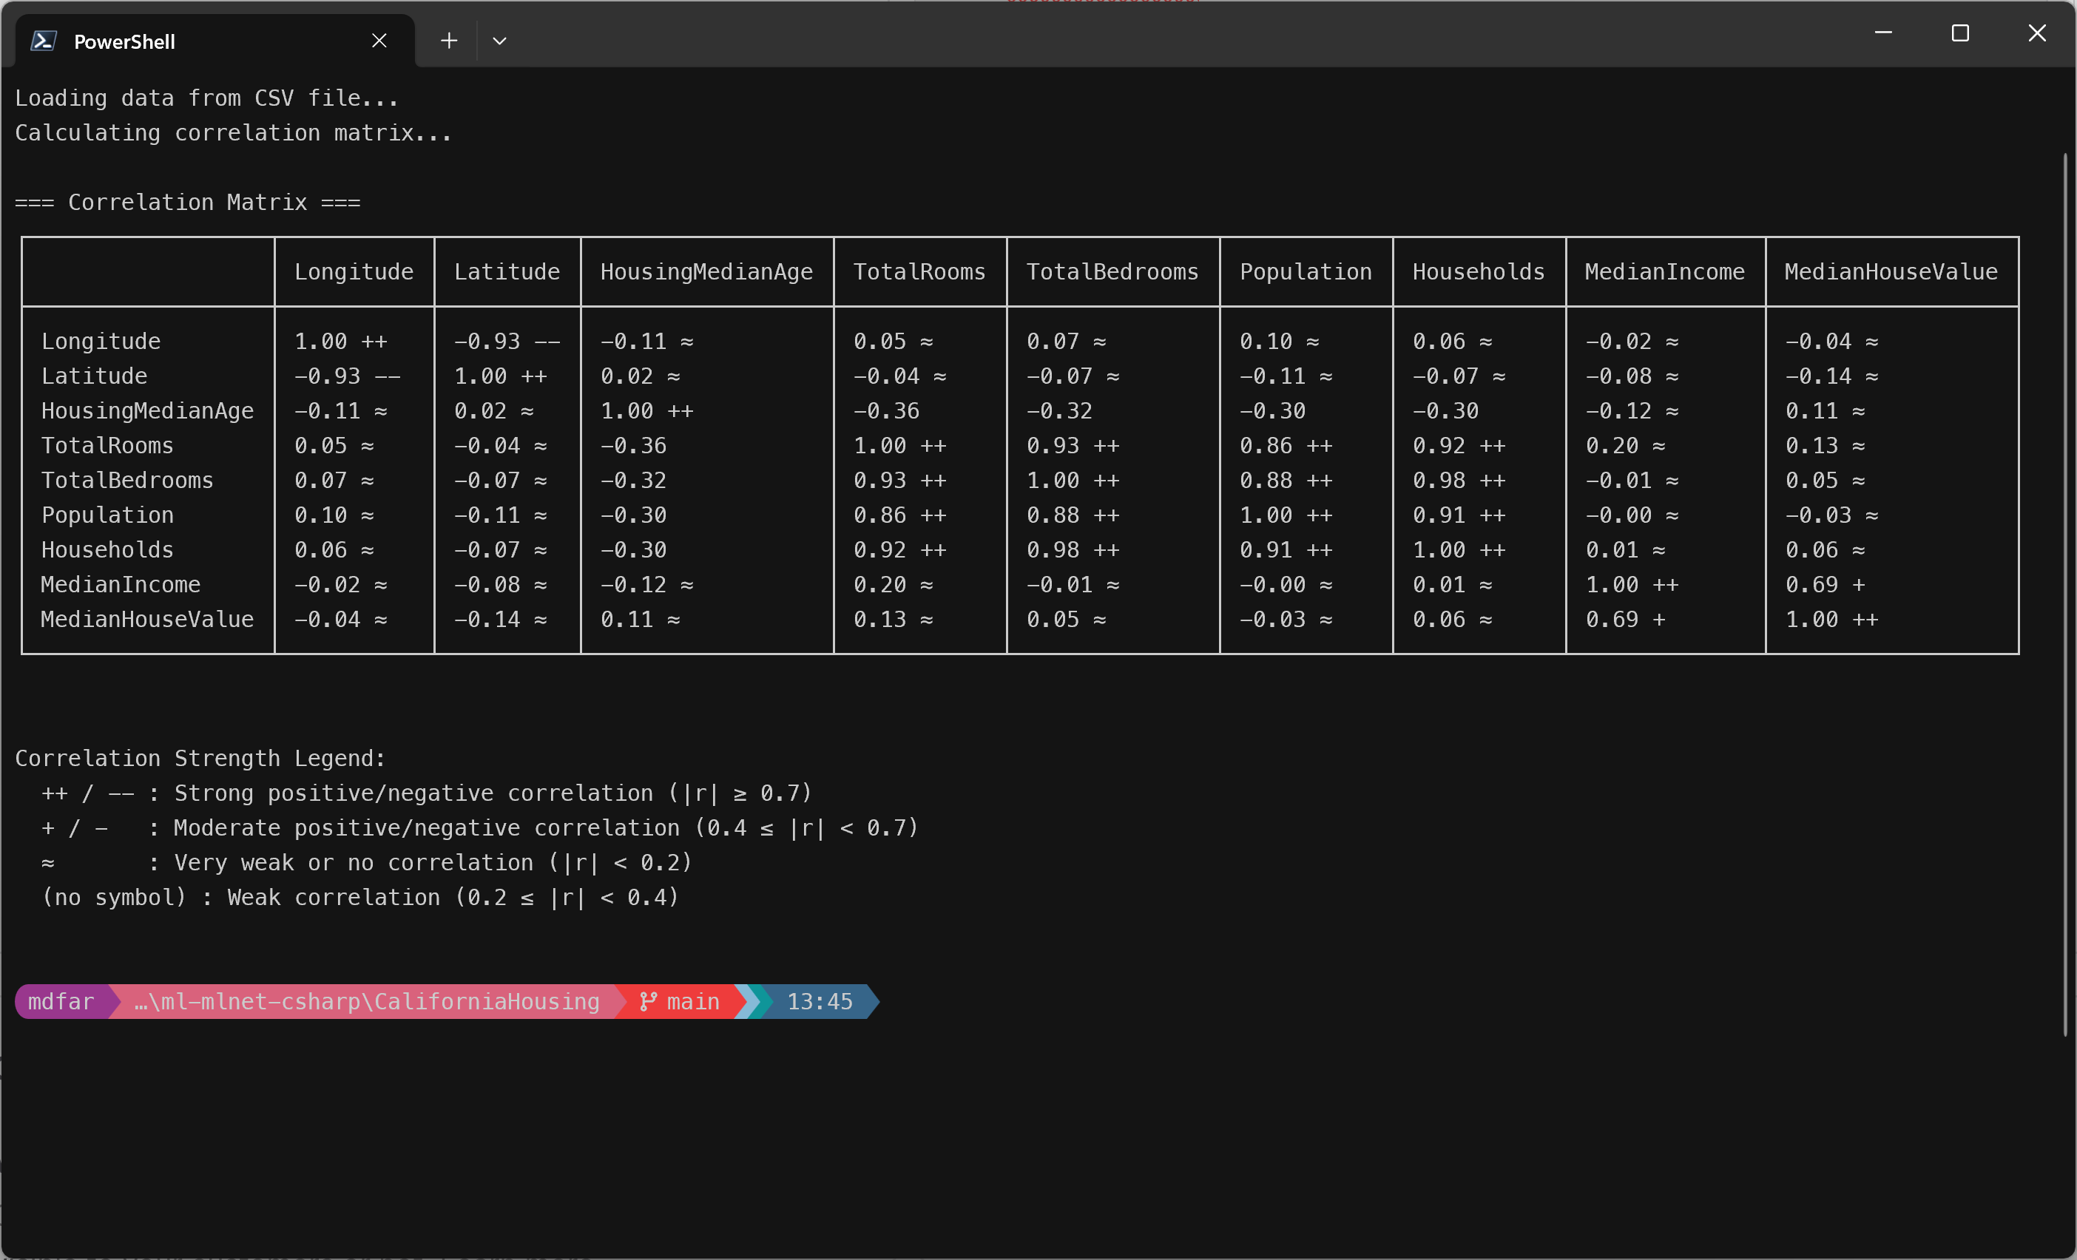Select the "Longitude" row label
Screen dimensions: 2077x1260
(101, 340)
